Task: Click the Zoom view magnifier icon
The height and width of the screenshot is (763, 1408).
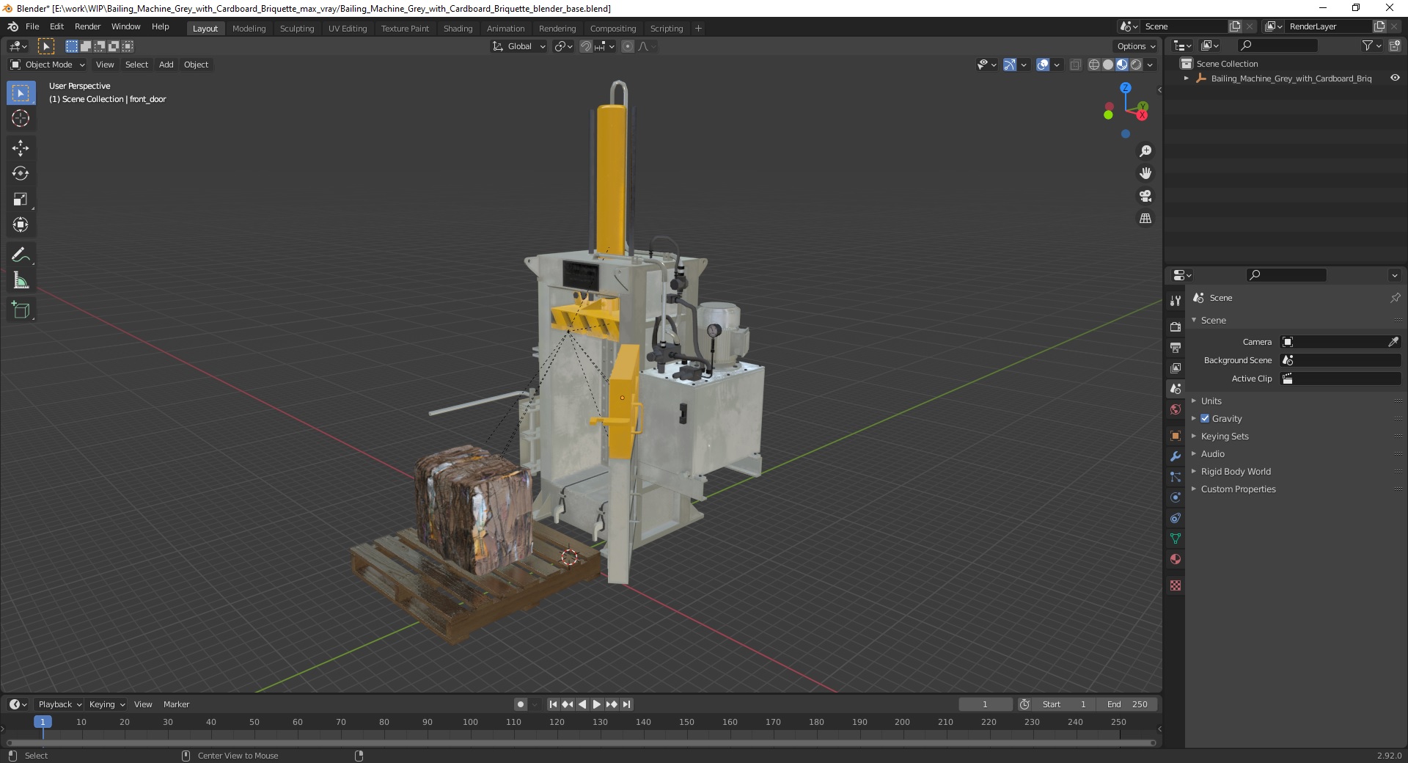Action: tap(1145, 151)
